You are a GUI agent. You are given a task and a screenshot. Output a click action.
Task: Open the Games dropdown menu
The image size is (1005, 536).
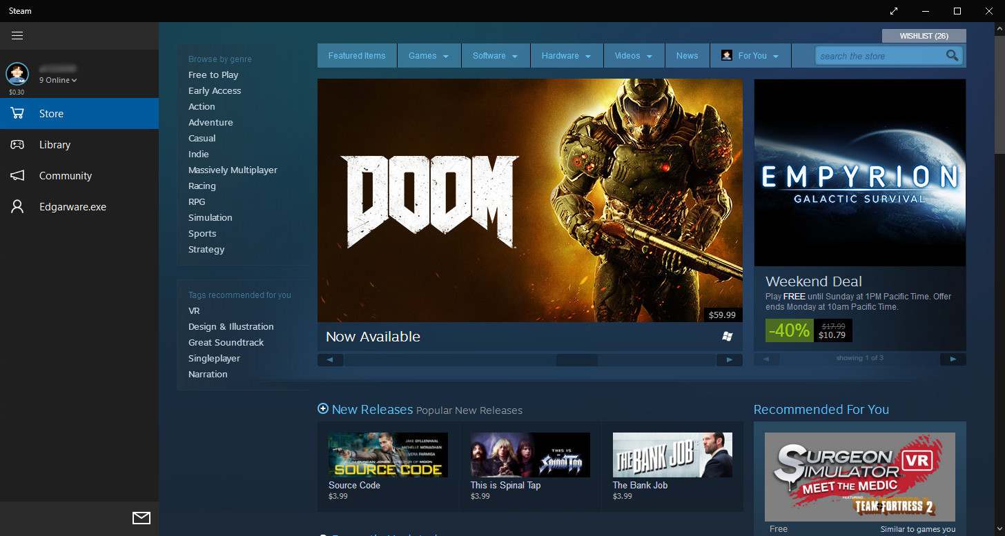coord(429,56)
